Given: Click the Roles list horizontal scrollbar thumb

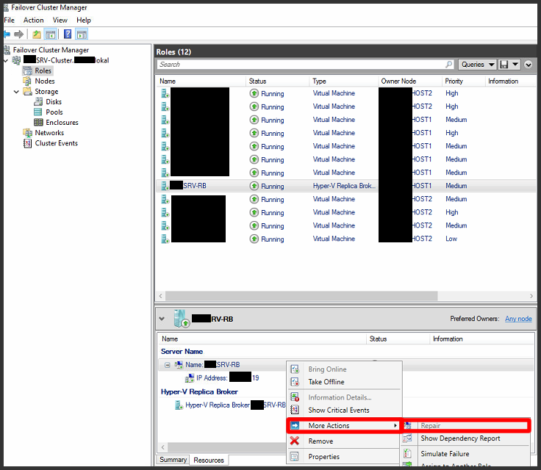Looking at the screenshot, I should tap(301, 296).
